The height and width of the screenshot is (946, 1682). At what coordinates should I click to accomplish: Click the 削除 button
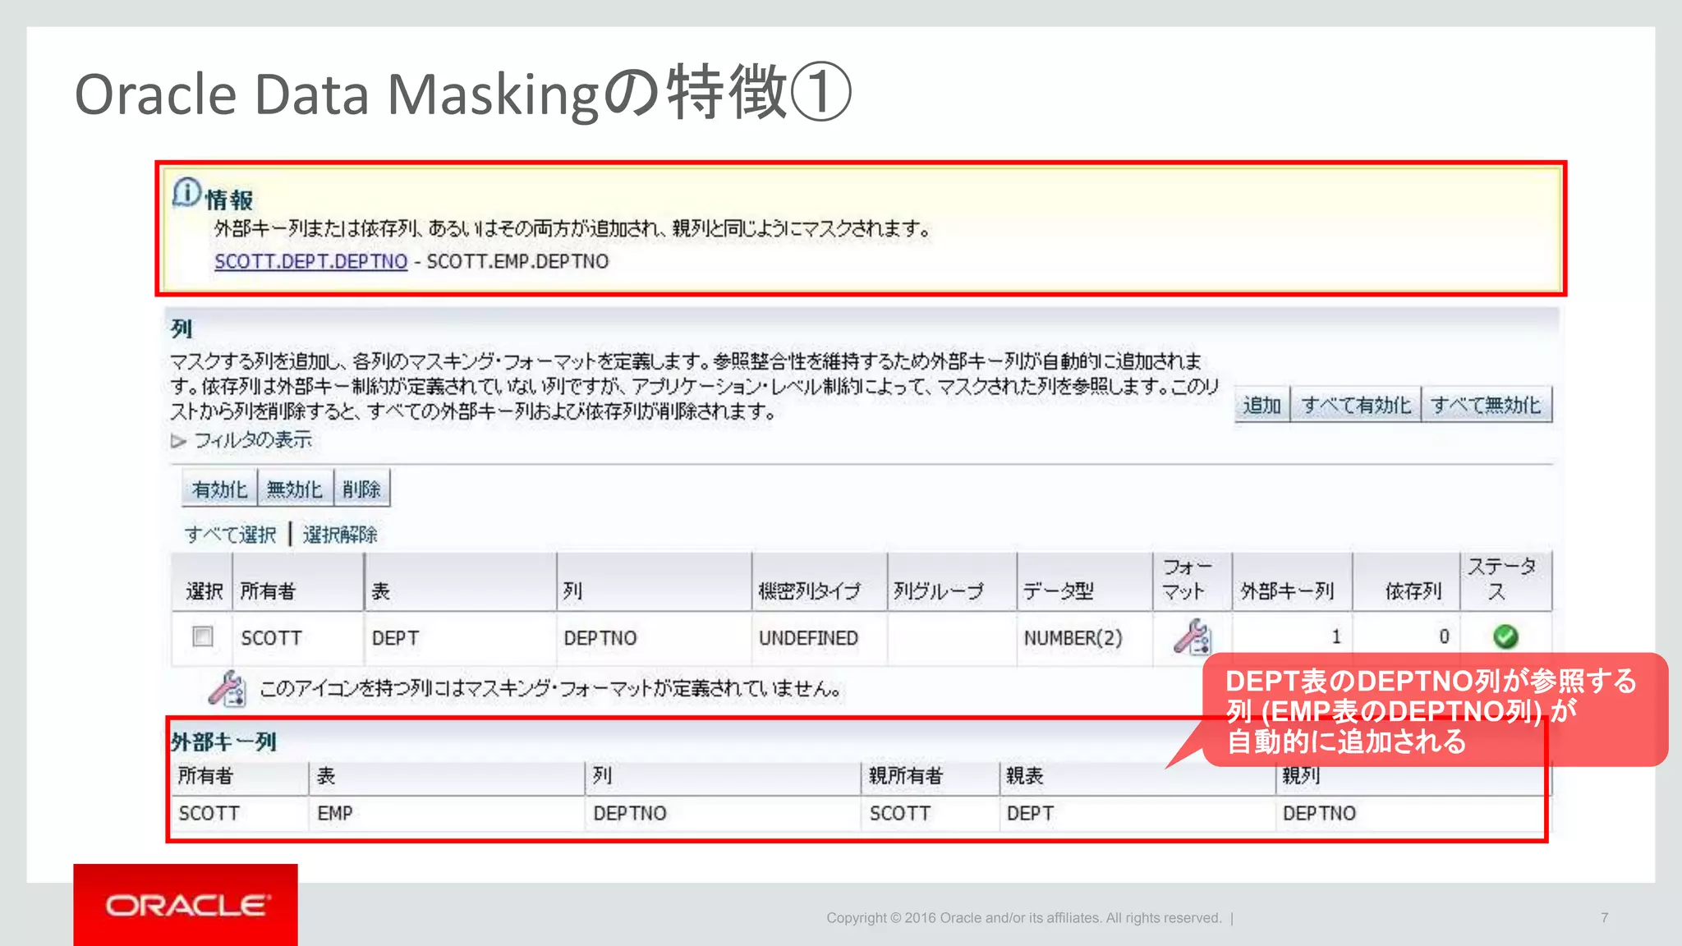(x=361, y=489)
